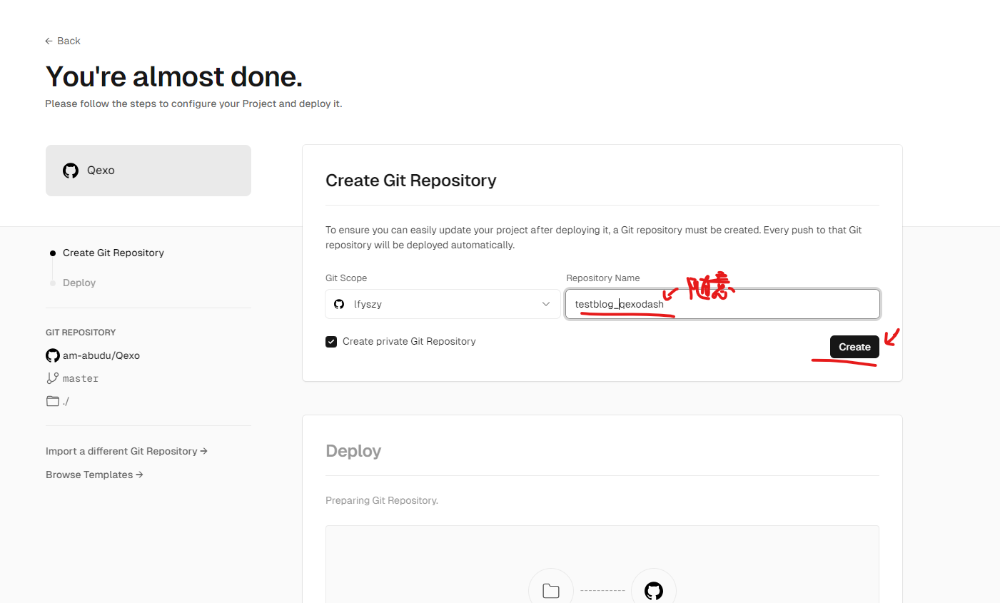Focus the Repository Name input field
Viewport: 1000px width, 603px height.
coord(722,304)
